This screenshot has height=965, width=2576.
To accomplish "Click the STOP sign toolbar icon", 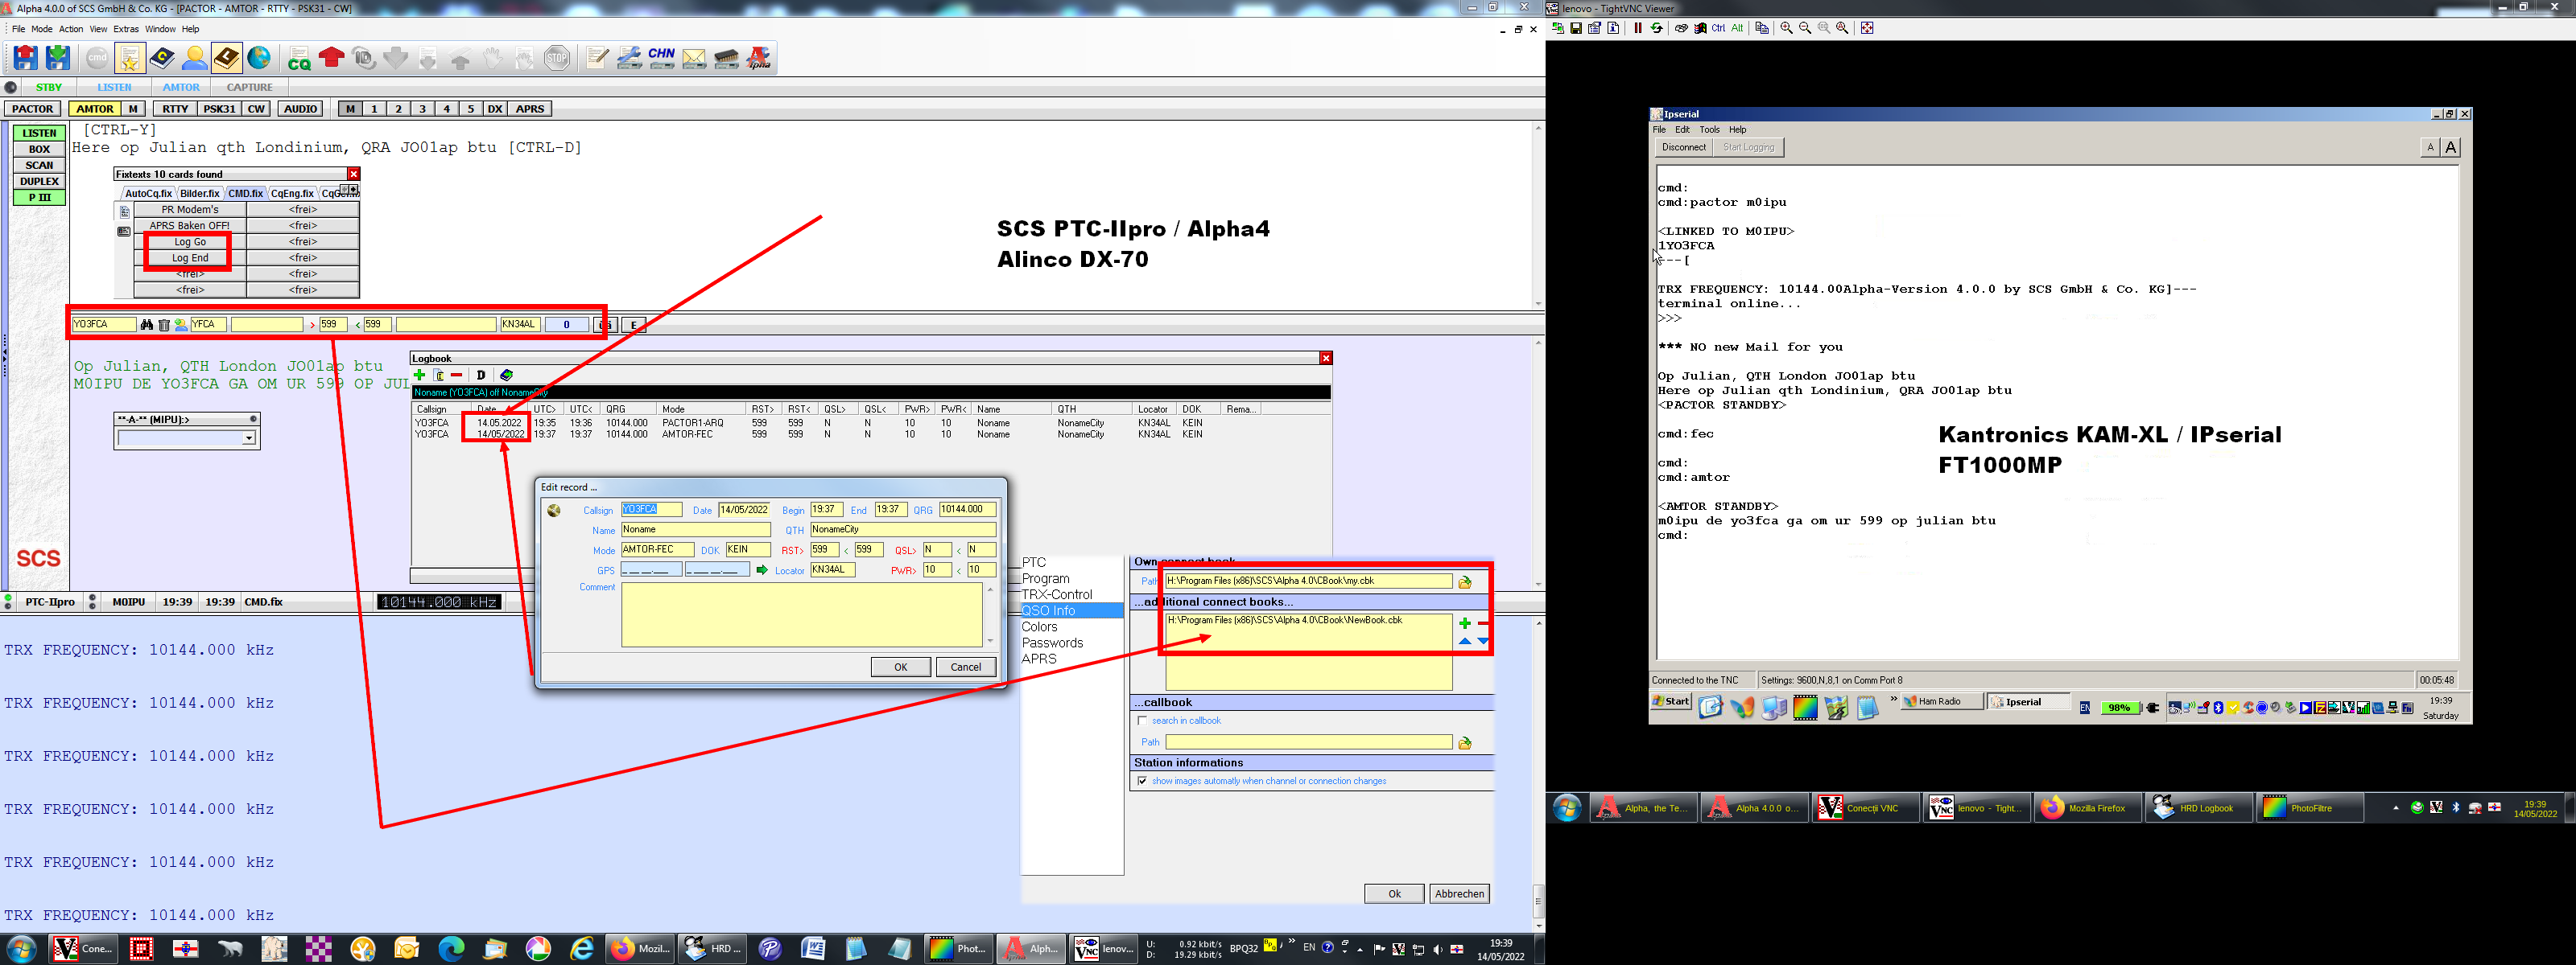I will (557, 59).
